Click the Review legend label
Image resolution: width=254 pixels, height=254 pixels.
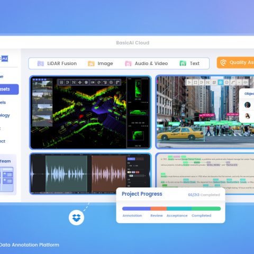click(x=157, y=215)
